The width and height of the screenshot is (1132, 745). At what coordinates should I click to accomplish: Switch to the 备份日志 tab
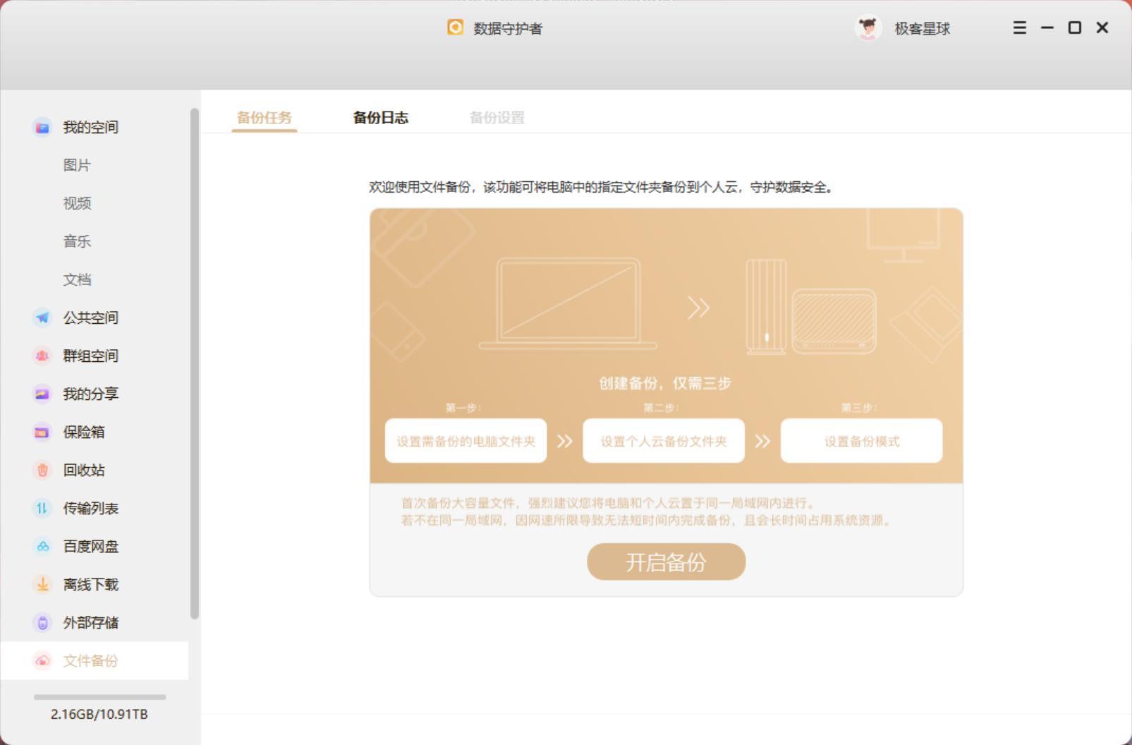(381, 118)
